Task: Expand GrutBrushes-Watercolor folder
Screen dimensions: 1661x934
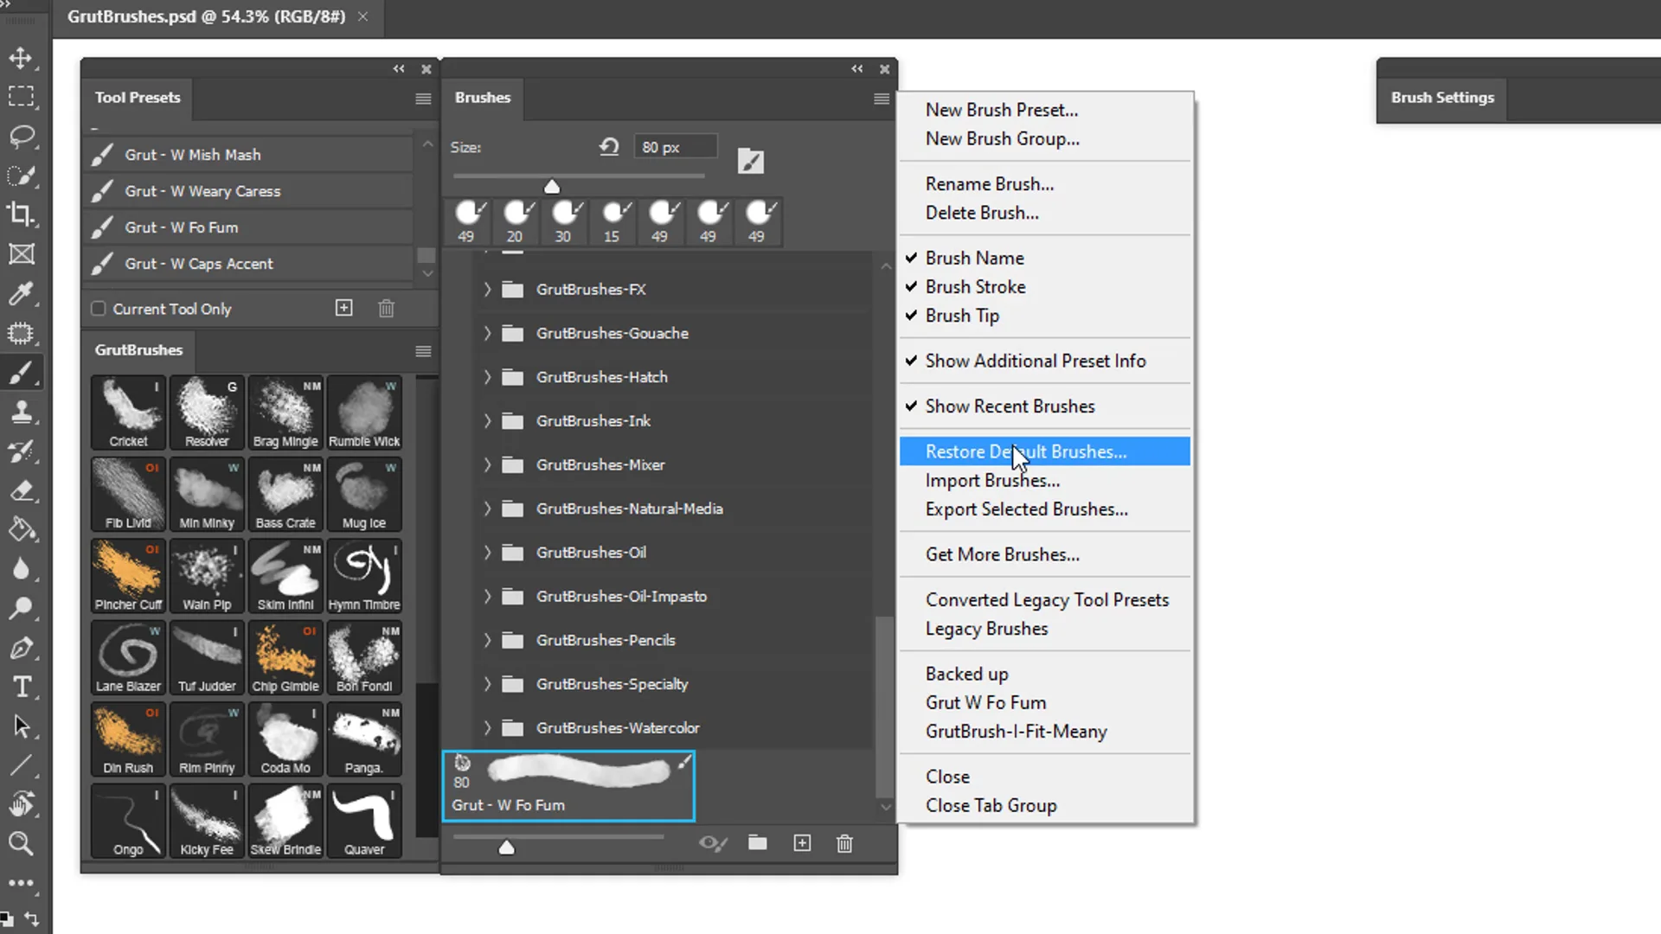Action: point(487,728)
